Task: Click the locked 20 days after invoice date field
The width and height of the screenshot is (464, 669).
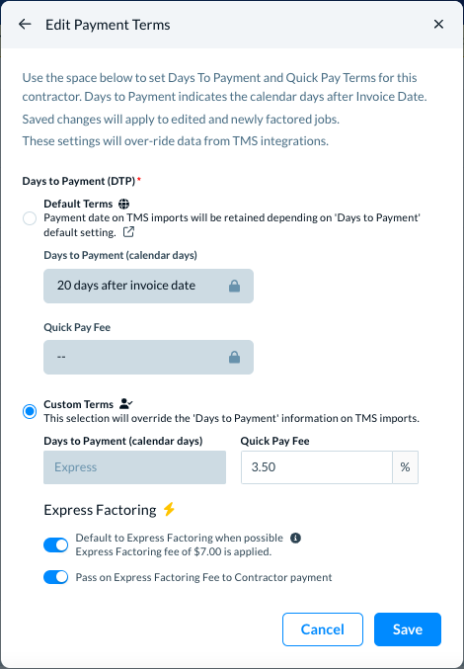Action: [x=148, y=286]
